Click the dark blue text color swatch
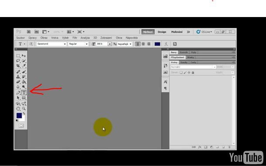Screen dimensions: 266x166 click(157, 44)
